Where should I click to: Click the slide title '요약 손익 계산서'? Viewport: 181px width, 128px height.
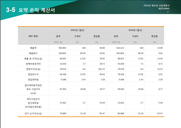(x=37, y=10)
